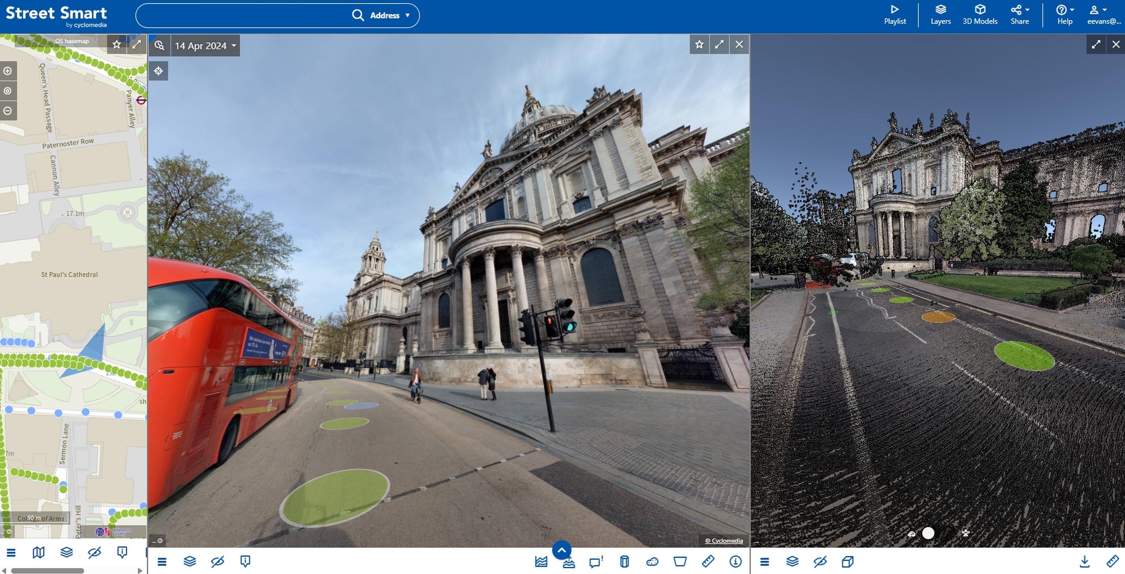This screenshot has height=574, width=1125.
Task: Click the map scrollbar right arrow
Action: (x=140, y=570)
